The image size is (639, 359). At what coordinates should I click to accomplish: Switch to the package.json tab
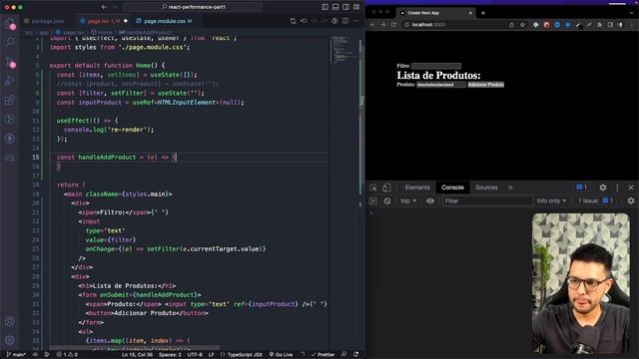[x=44, y=21]
